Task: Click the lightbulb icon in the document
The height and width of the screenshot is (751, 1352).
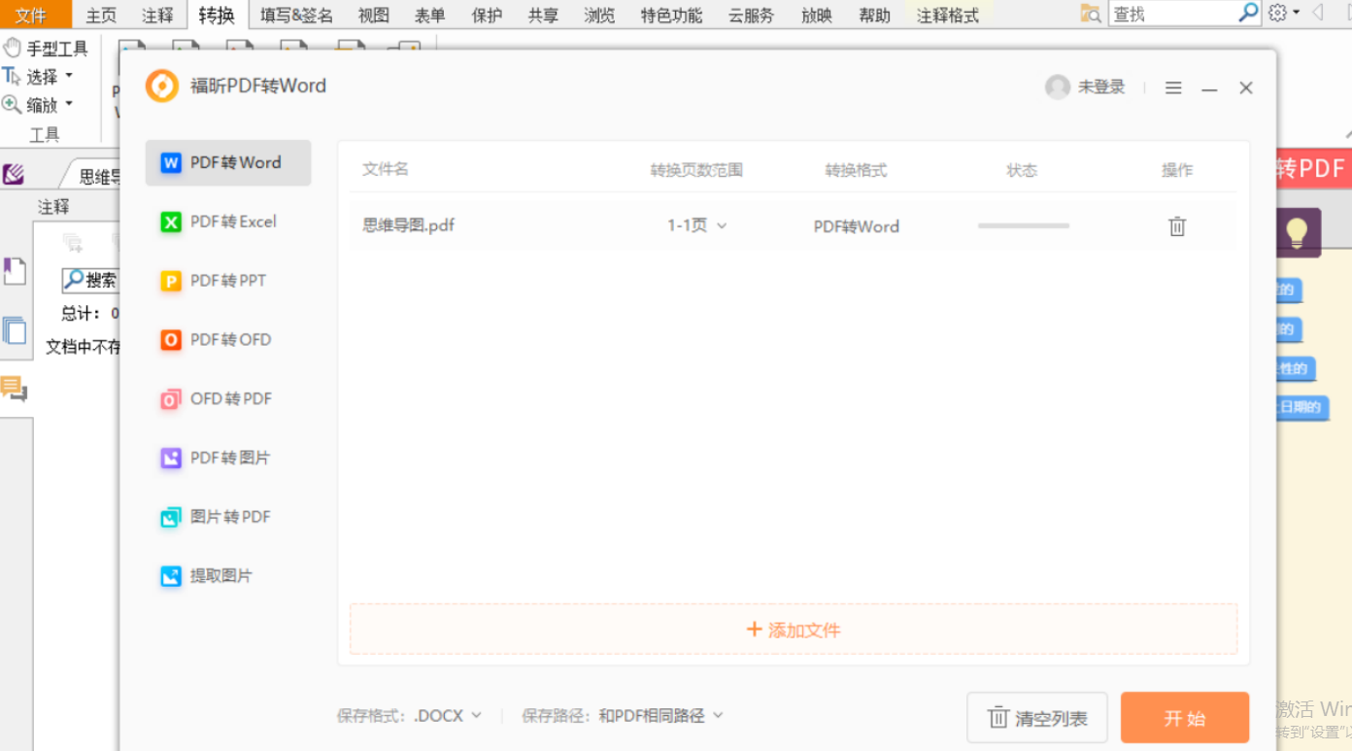Action: point(1297,232)
